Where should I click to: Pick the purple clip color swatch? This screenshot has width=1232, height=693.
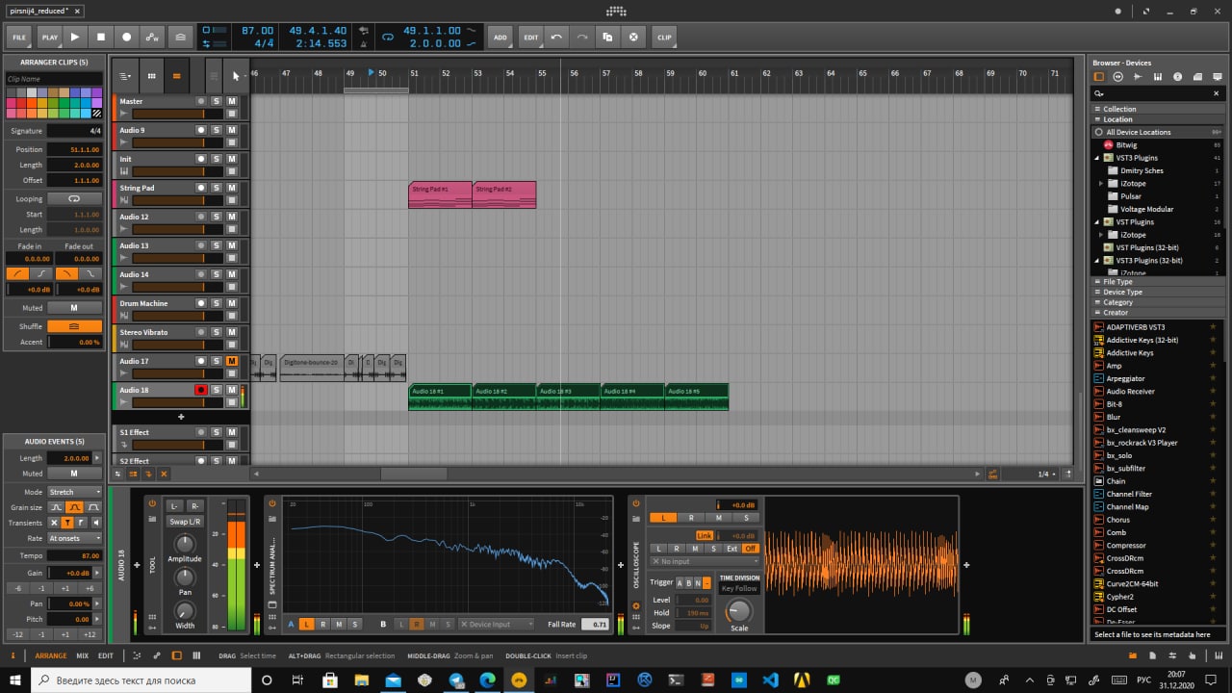[97, 92]
